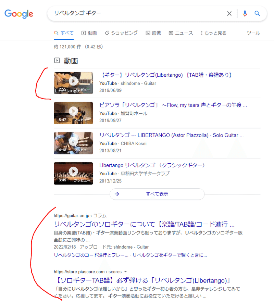Play the 2:55 Libertango video thumbnail
Viewport: 274px width, 303px height.
pos(73,83)
